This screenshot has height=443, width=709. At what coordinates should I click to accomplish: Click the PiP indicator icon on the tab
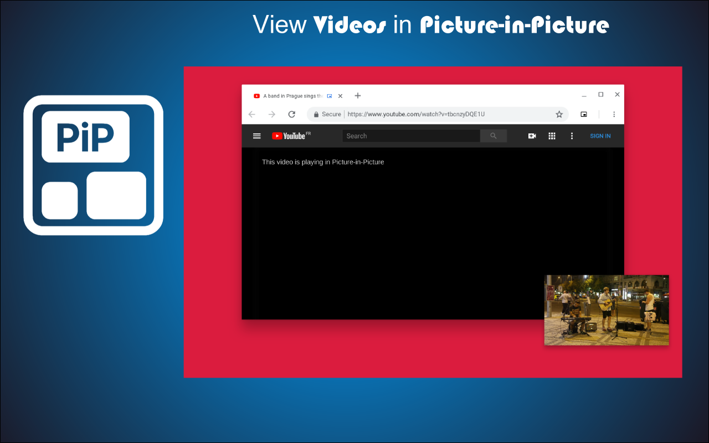coord(330,95)
